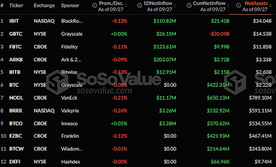Click the ARKB ticker

tap(16, 60)
